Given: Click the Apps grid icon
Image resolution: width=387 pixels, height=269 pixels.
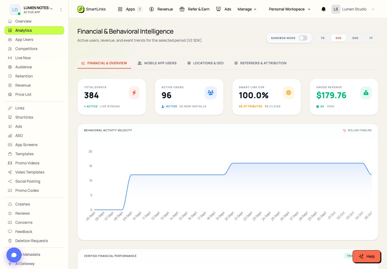Looking at the screenshot, I should click(x=120, y=9).
